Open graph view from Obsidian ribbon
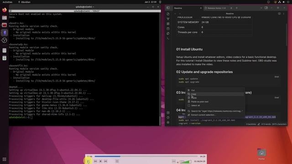Image resolution: width=292 pixels, height=164 pixels. coord(168,19)
